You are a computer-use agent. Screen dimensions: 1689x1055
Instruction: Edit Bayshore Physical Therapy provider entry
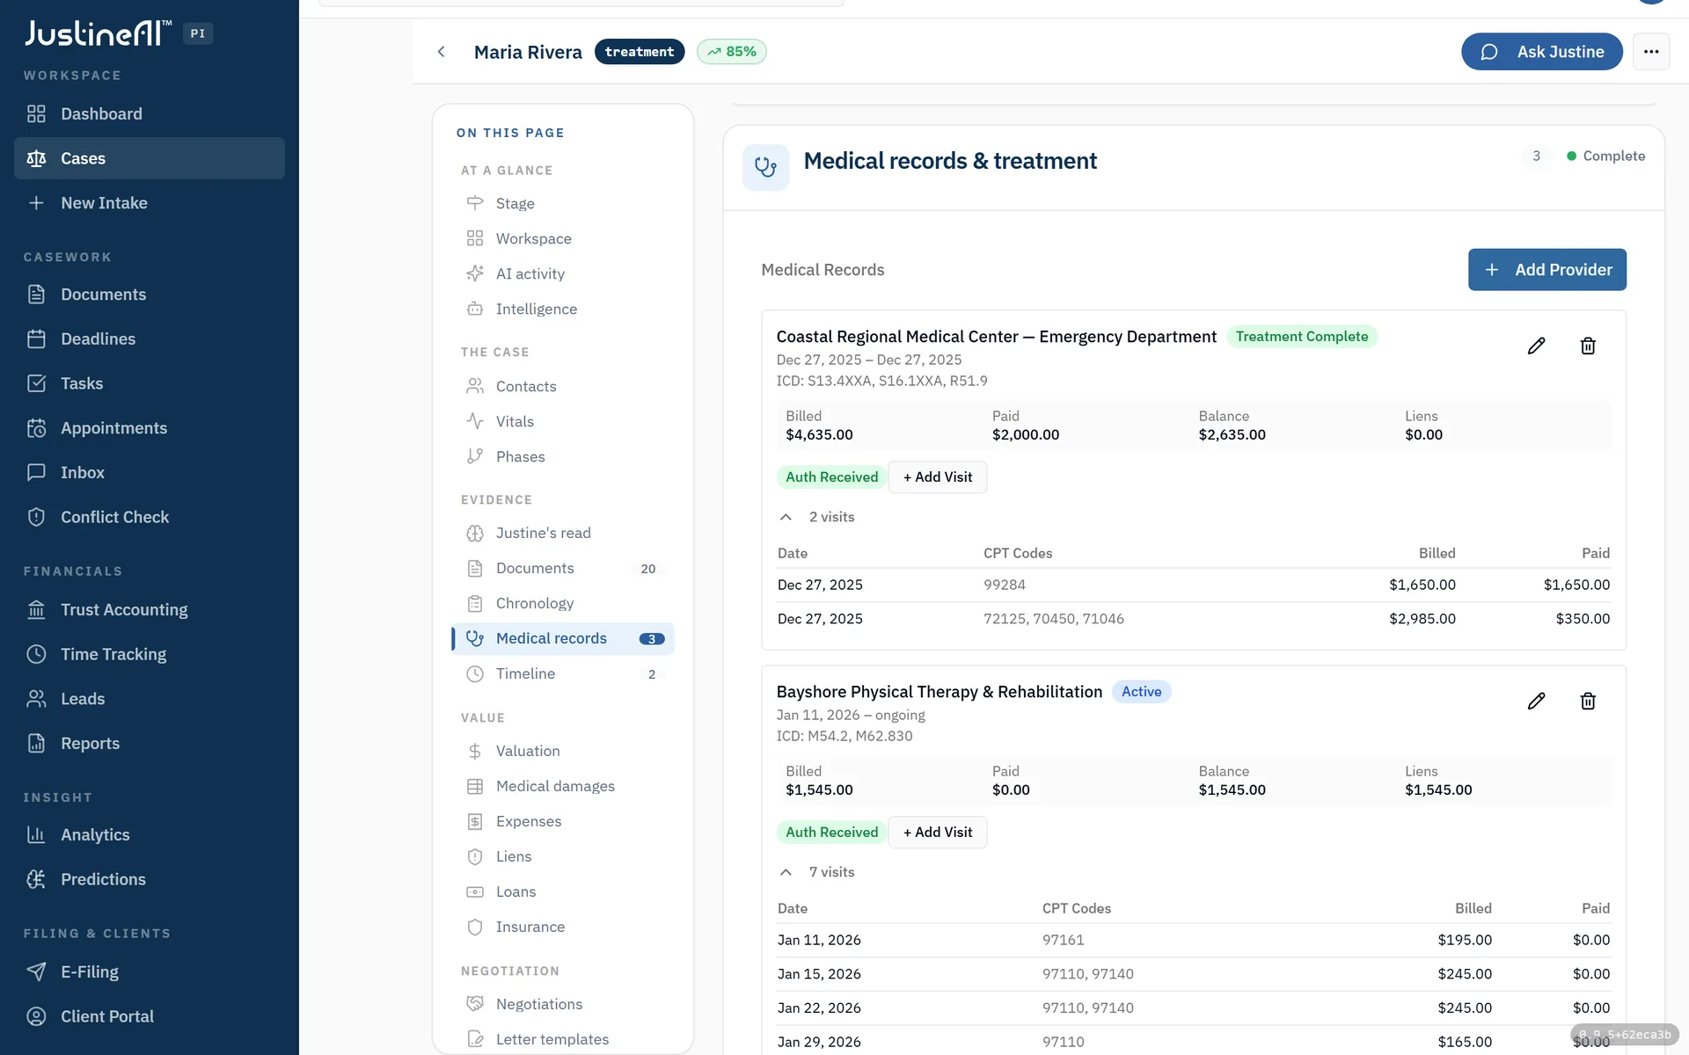pyautogui.click(x=1536, y=702)
